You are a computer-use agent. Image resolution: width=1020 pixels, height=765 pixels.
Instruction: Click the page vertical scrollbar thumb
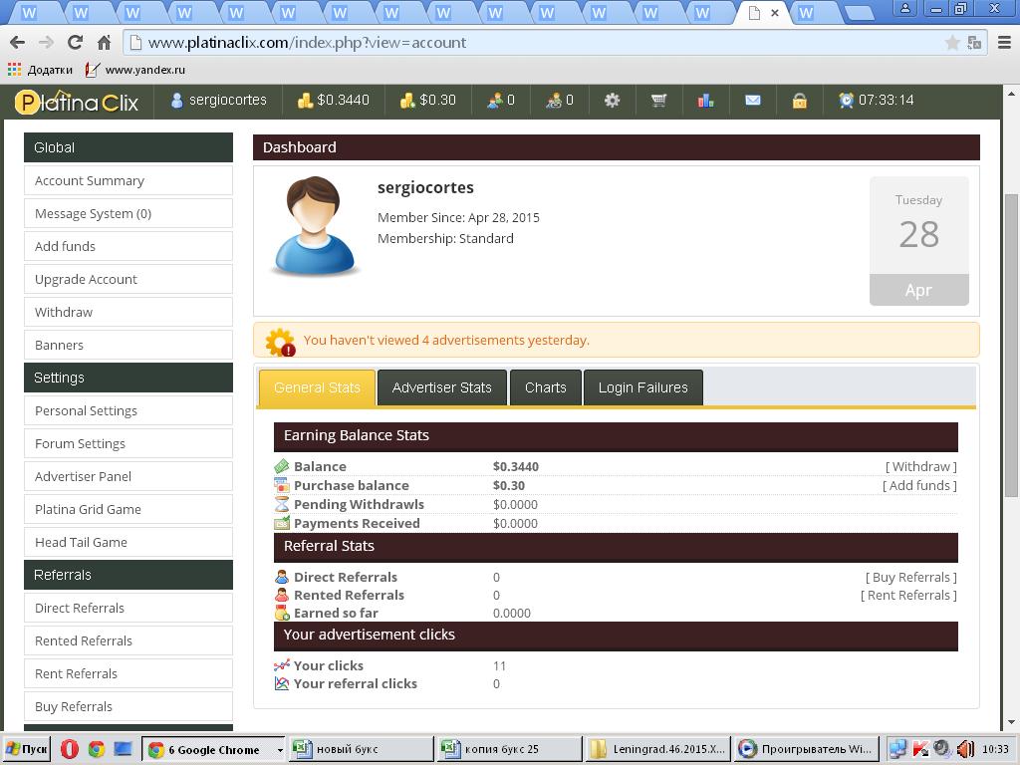point(1011,346)
